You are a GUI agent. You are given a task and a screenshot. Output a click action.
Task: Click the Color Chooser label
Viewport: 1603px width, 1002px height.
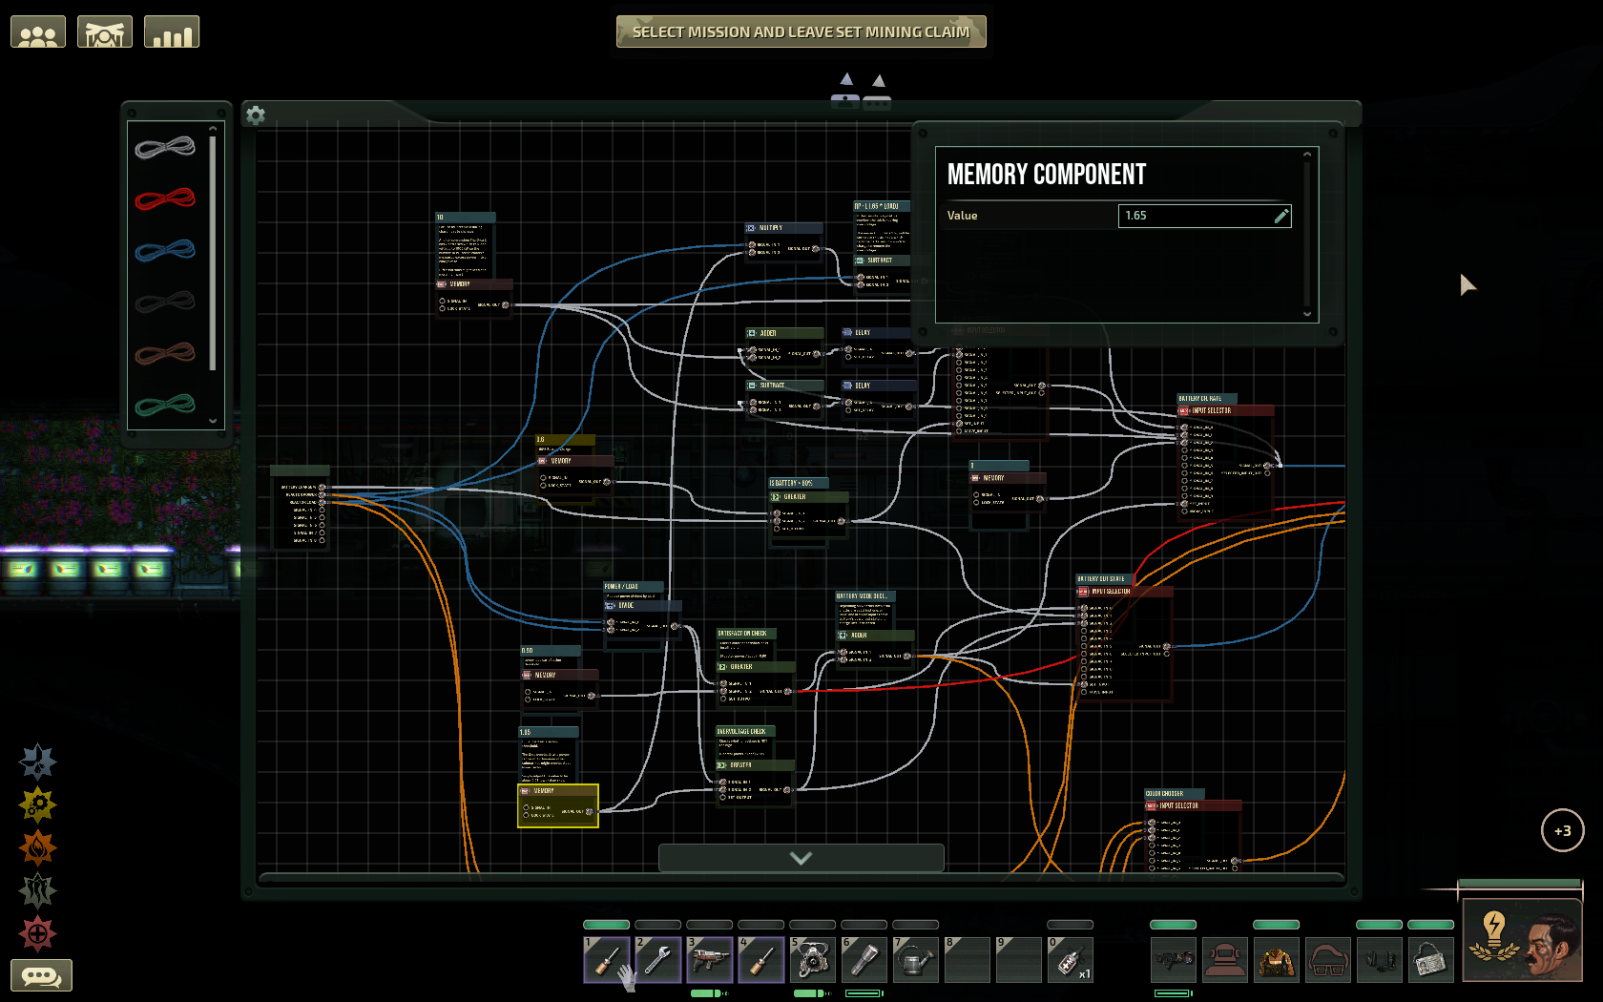point(1175,794)
